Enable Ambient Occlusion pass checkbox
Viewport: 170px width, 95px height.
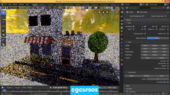(168, 69)
